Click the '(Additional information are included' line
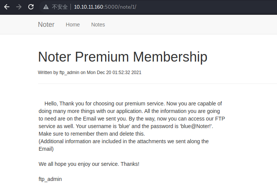 coord(124,141)
